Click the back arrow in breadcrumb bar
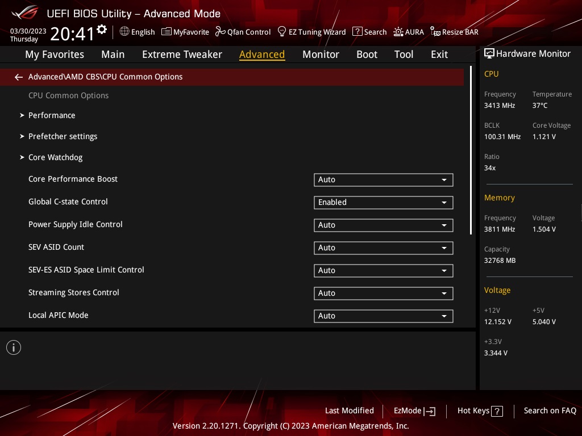The width and height of the screenshot is (582, 436). [19, 77]
